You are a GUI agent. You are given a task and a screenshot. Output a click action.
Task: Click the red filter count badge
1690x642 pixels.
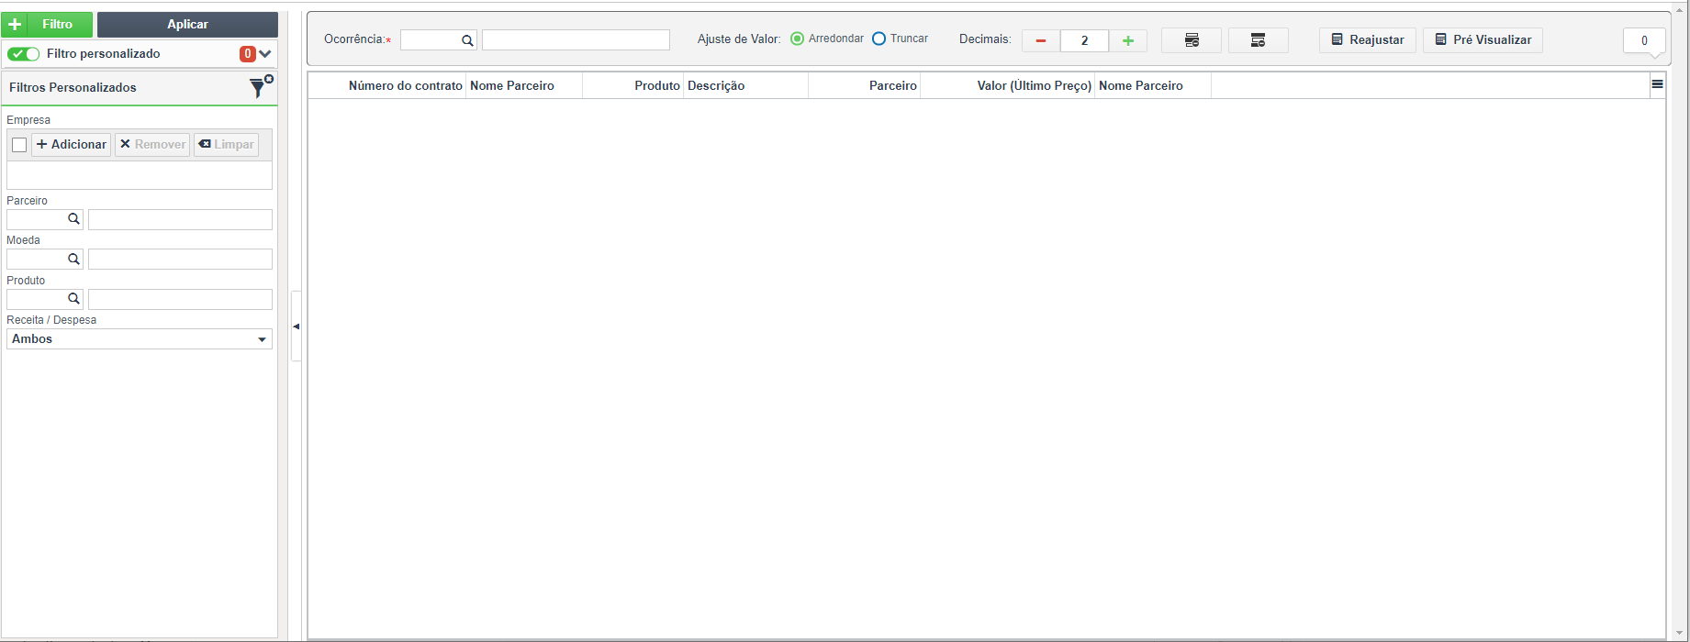248,54
